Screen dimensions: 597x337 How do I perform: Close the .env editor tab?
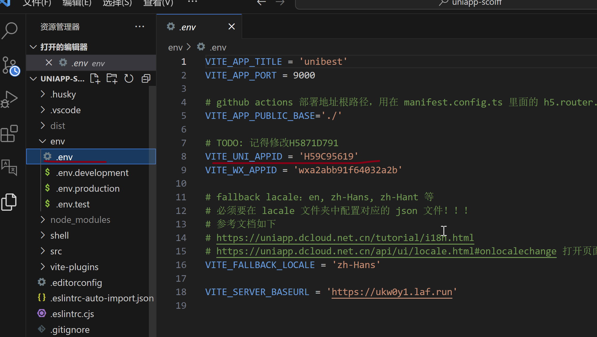tap(231, 27)
